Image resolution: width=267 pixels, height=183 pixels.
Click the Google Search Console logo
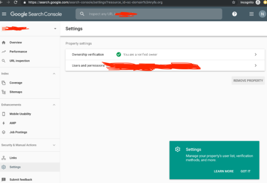36,14
